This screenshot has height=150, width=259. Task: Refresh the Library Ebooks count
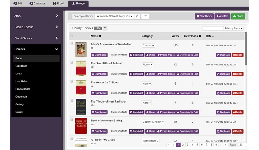[105, 28]
